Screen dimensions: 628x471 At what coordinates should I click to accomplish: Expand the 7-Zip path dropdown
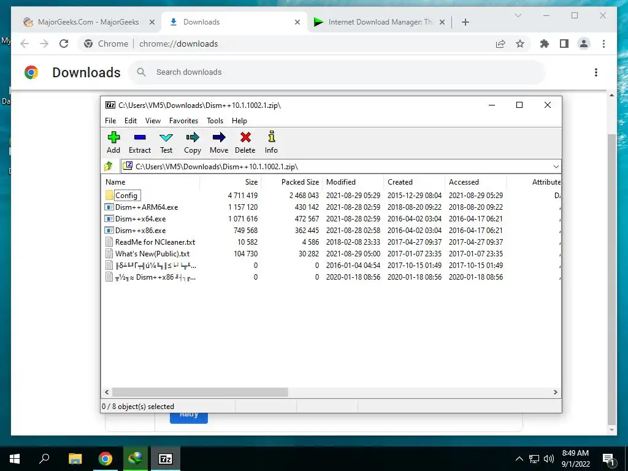point(556,167)
